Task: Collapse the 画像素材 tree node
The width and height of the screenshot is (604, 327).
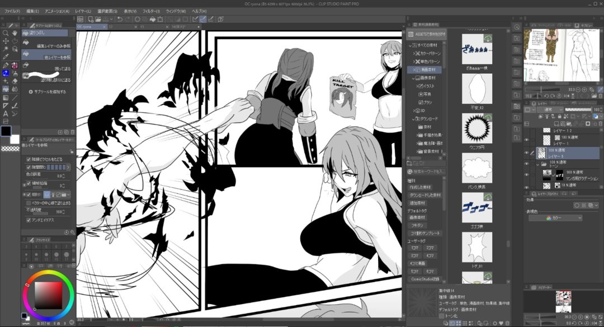Action: (x=413, y=78)
